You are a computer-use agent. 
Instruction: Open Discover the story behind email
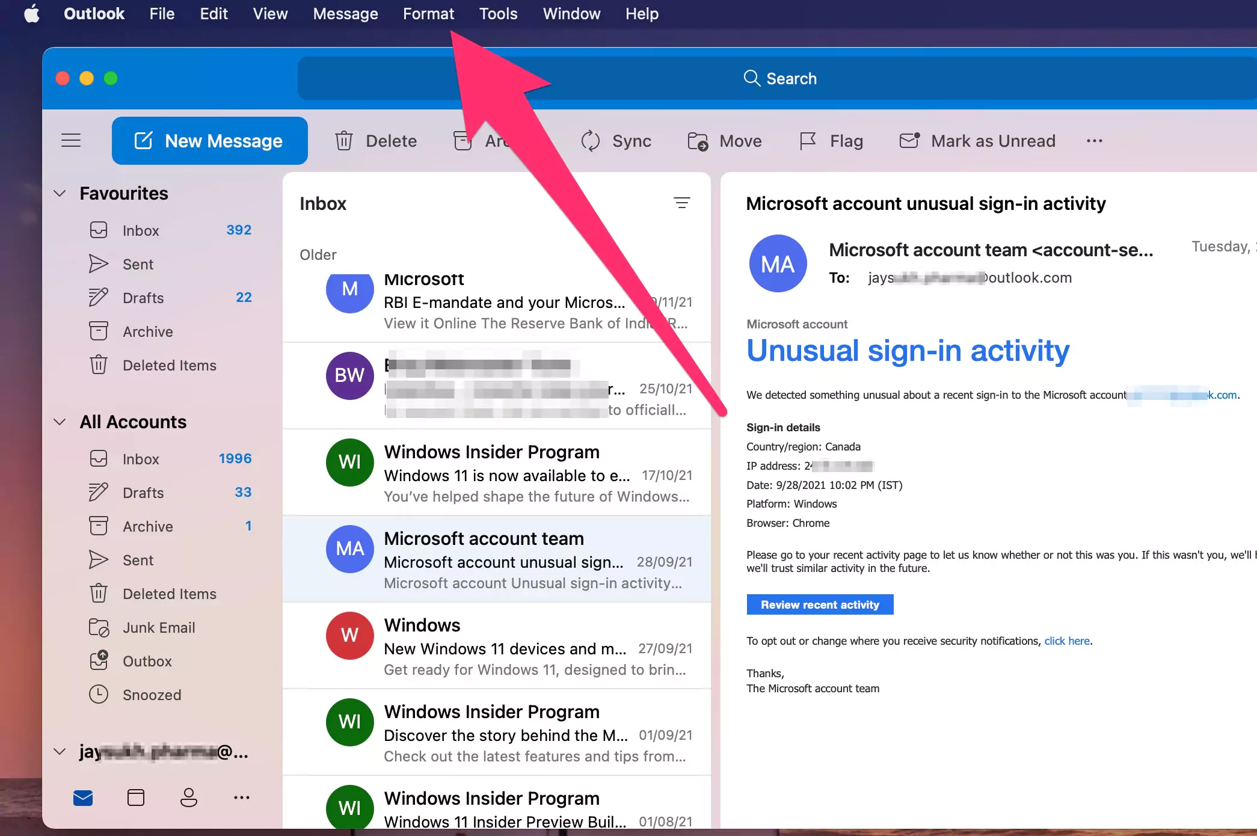[497, 733]
